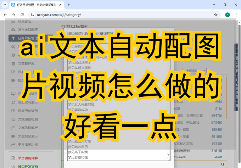Viewport: 241px width, 168px height.
Task: Click the browser back arrow
Action: pyautogui.click(x=5, y=15)
